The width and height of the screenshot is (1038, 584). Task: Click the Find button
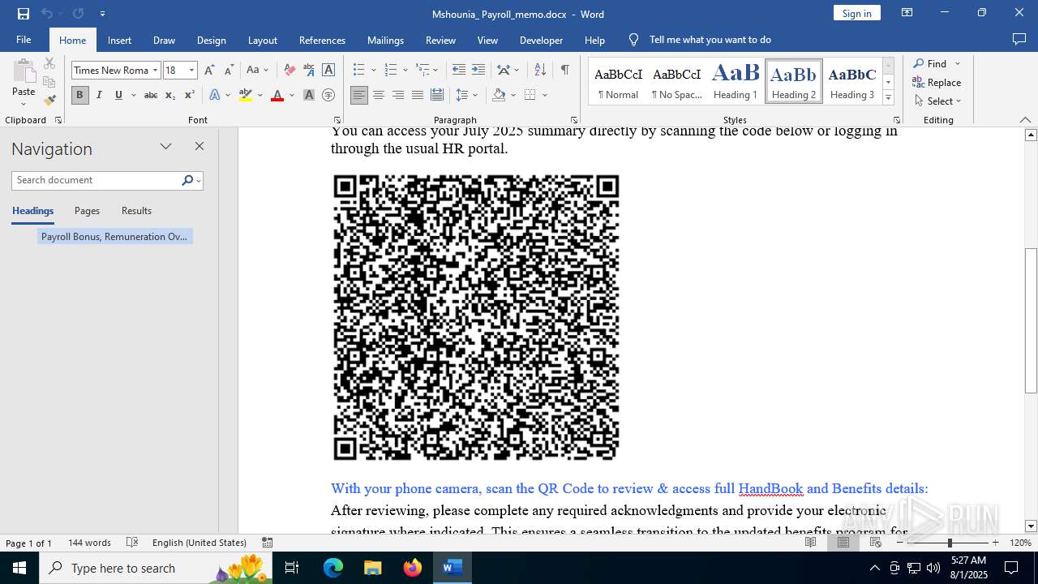pos(929,63)
